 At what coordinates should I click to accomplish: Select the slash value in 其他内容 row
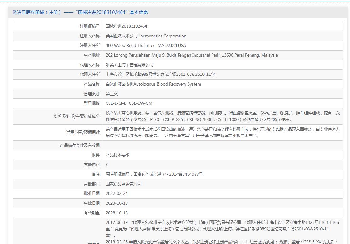click(106, 165)
